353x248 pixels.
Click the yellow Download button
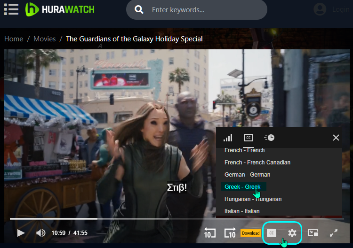250,233
